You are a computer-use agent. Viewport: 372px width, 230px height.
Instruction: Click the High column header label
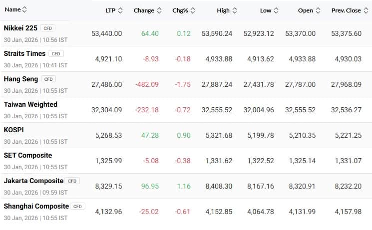click(223, 10)
